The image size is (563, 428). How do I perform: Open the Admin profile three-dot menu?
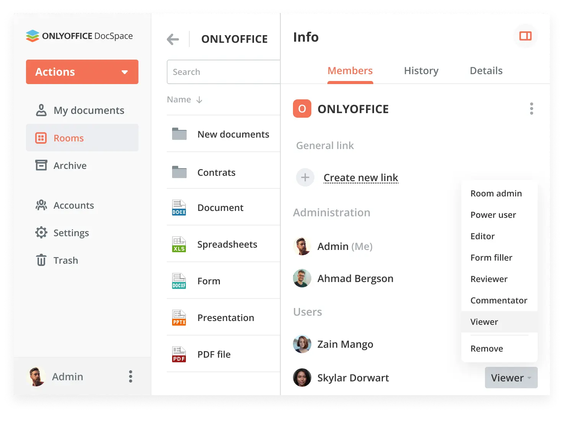(130, 376)
